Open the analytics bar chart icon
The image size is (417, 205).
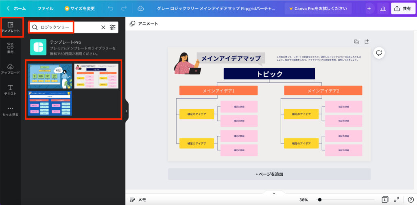tap(383, 9)
